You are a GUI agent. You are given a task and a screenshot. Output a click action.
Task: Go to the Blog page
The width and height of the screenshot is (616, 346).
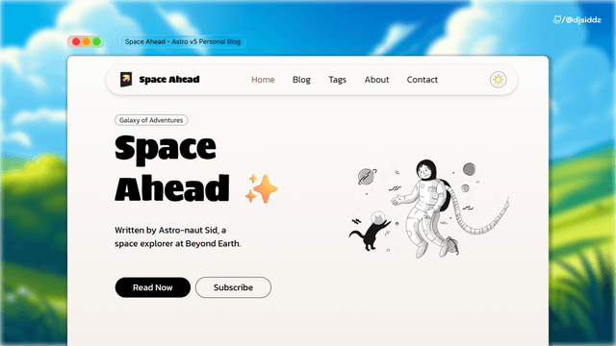point(301,80)
